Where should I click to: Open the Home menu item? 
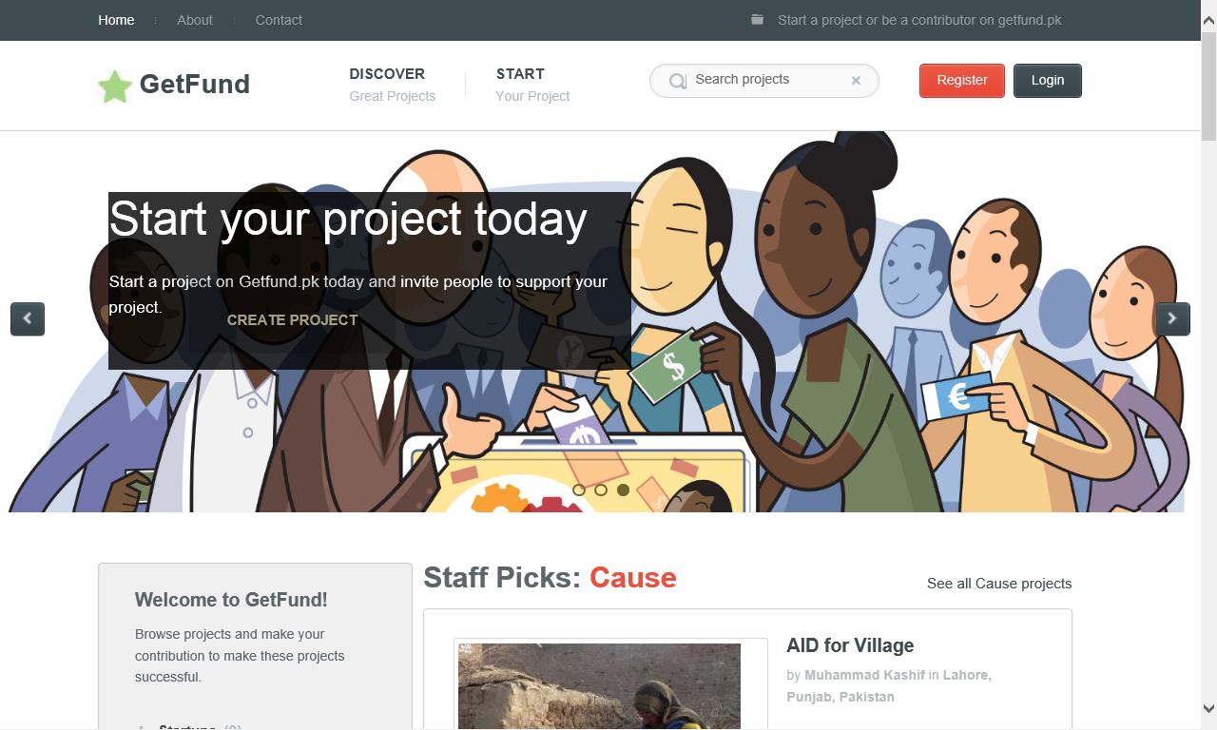tap(116, 20)
